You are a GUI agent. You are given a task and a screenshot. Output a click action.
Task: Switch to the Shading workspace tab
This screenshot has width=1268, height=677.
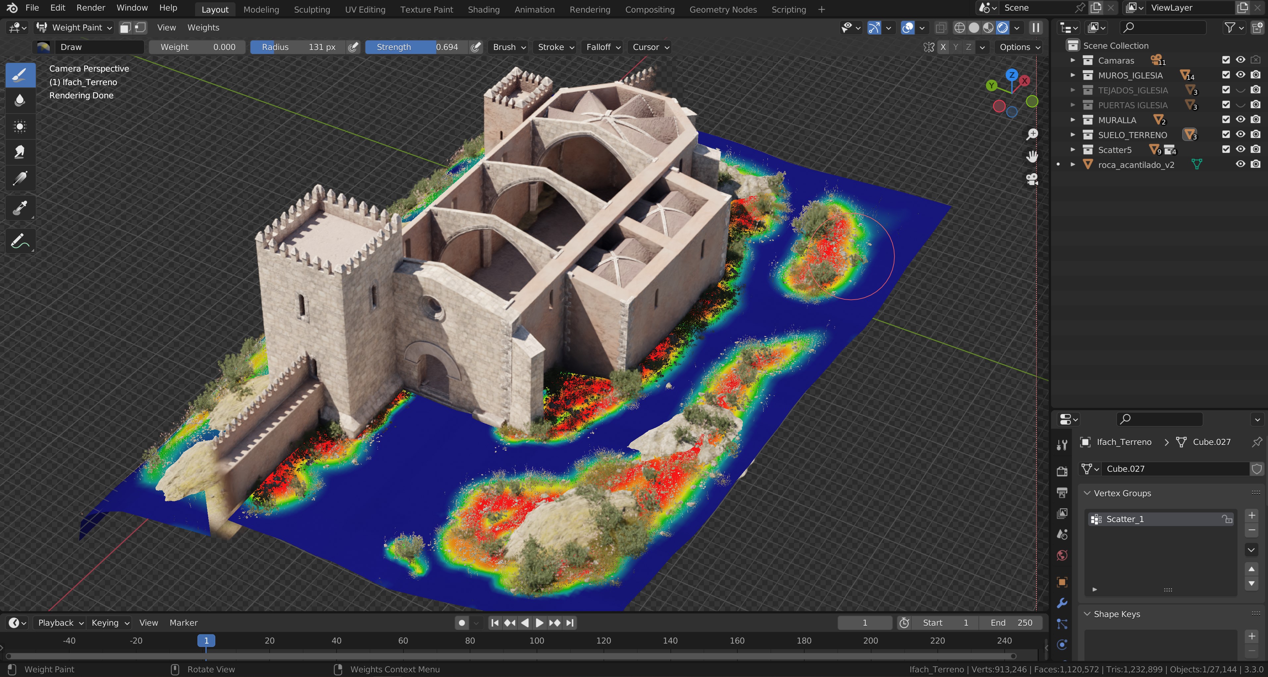(483, 9)
